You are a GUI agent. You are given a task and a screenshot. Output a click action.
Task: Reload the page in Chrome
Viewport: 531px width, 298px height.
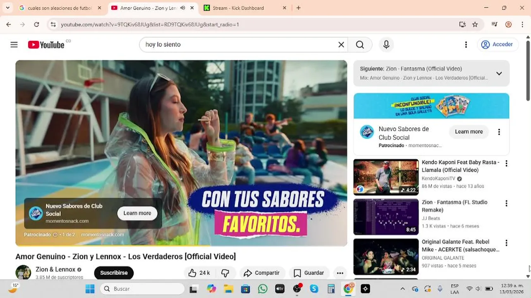(36, 24)
